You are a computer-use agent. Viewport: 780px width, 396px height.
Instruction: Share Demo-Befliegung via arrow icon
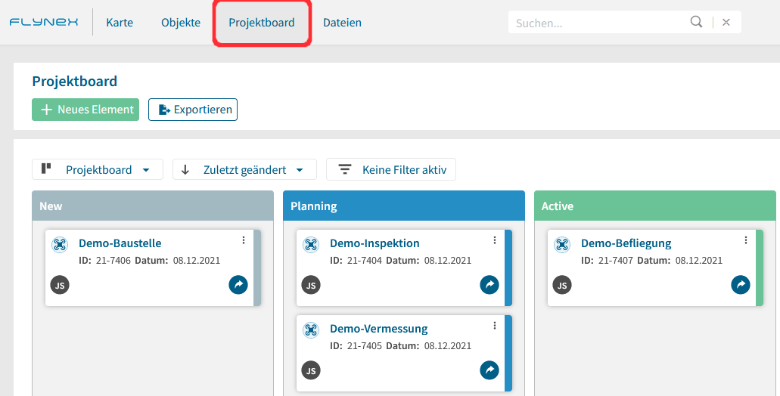(x=741, y=285)
